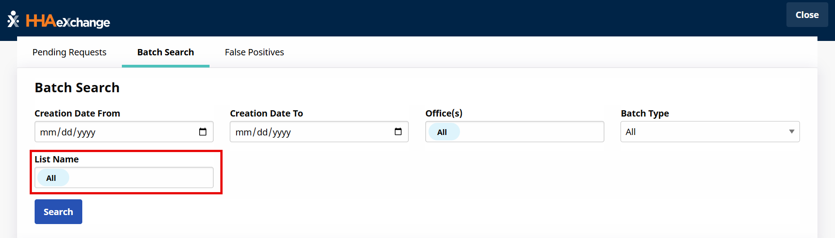This screenshot has width=835, height=238.
Task: Open the False Positives tab
Action: tap(254, 52)
